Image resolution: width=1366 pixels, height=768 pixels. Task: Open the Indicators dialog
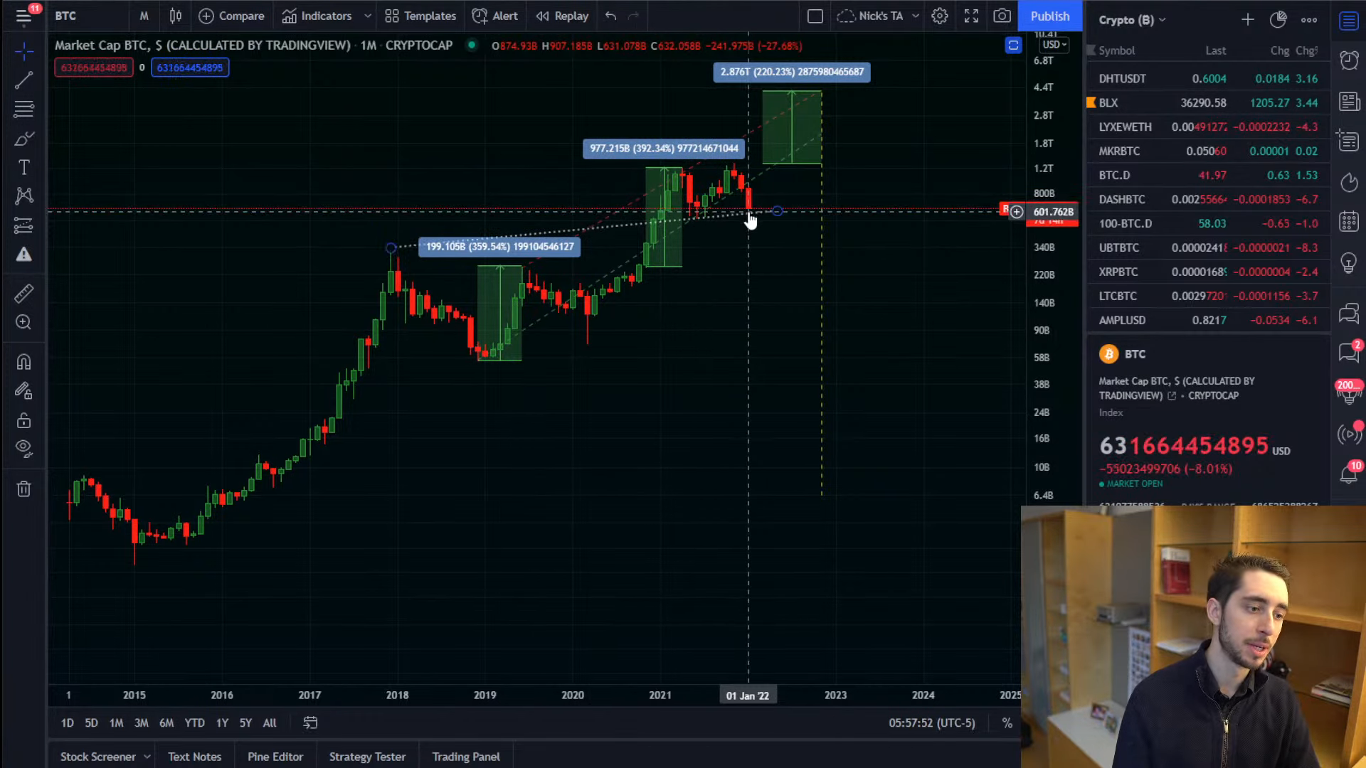(317, 16)
